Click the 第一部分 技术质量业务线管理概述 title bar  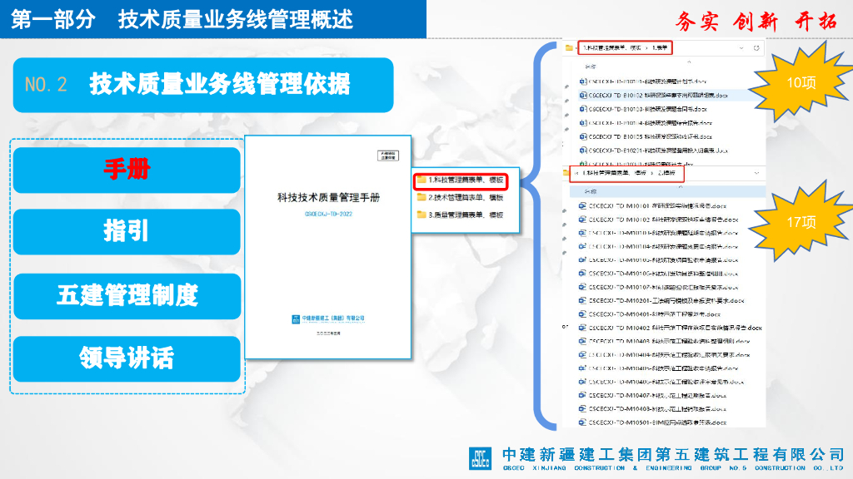point(213,20)
